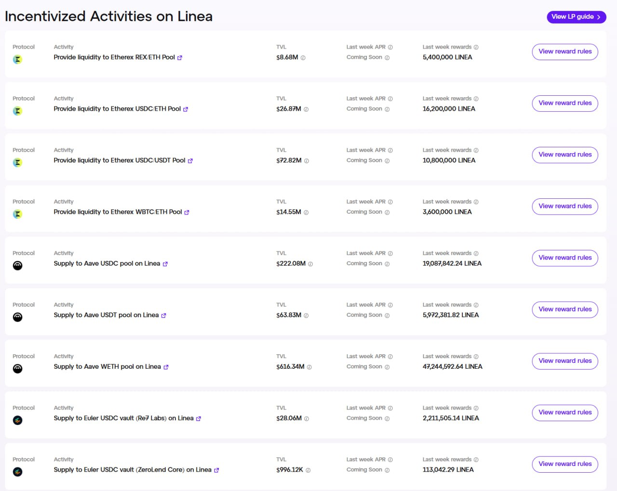
Task: Open Supply to Aave USDC pool on Linea link
Action: [107, 263]
